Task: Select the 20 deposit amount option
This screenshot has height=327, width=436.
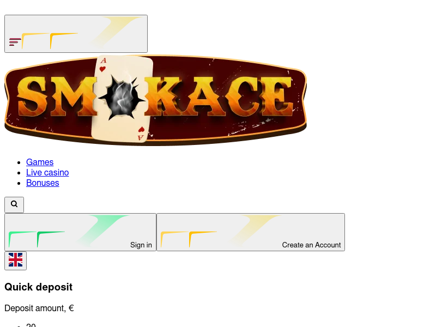Action: click(31, 325)
